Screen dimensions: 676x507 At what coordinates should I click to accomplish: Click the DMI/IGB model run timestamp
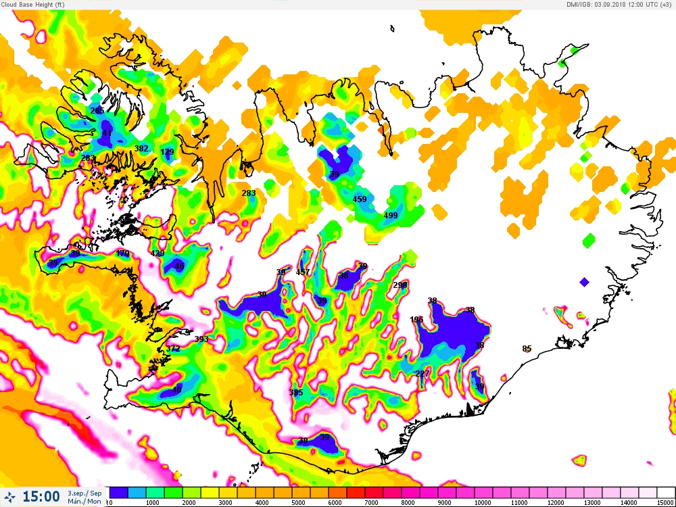click(x=619, y=4)
